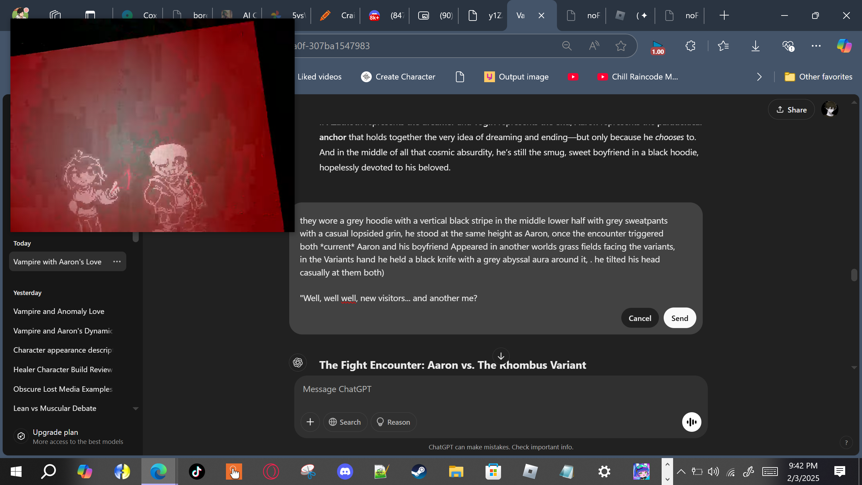The width and height of the screenshot is (862, 485).
Task: Open the Other favorites folder
Action: coord(818,77)
